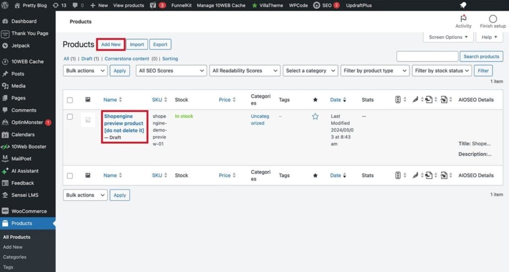509x272 pixels.
Task: Open Add New under Products submenu
Action: pos(12,247)
